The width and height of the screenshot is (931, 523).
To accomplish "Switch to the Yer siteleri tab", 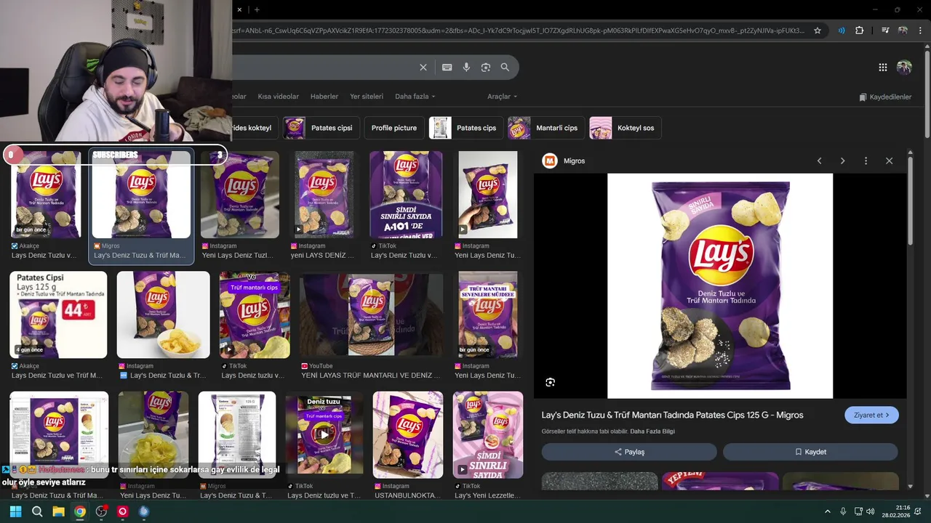I will 367,97.
